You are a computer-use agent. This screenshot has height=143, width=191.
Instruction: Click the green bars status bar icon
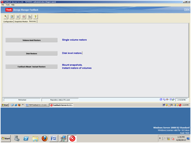173,99
